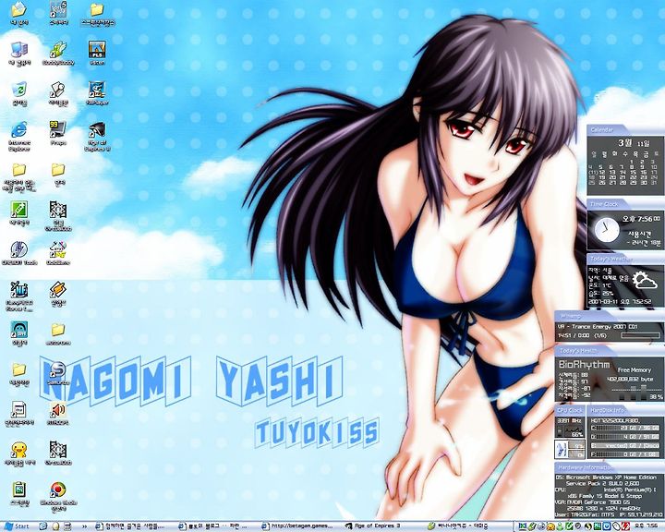Open the Start menu
This screenshot has width=665, height=532.
click(x=16, y=526)
